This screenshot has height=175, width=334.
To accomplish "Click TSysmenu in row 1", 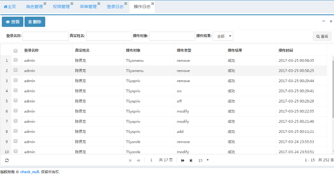I will coord(135,61).
